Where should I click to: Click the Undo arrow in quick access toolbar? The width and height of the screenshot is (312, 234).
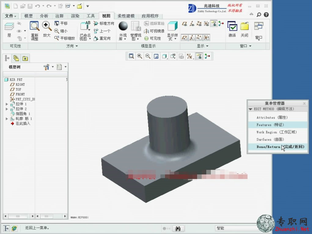click(x=37, y=6)
